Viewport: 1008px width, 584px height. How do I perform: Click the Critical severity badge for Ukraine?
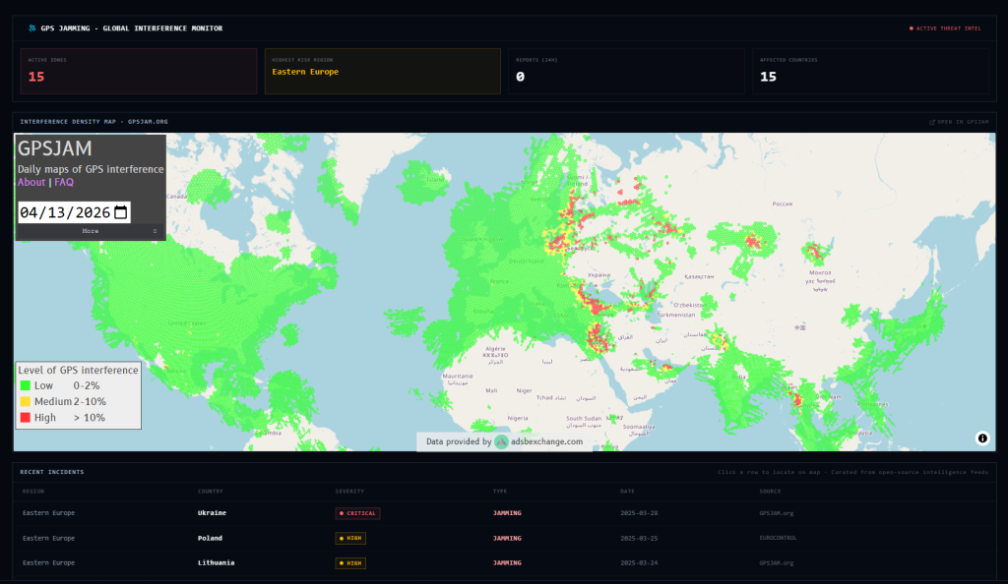click(x=357, y=513)
